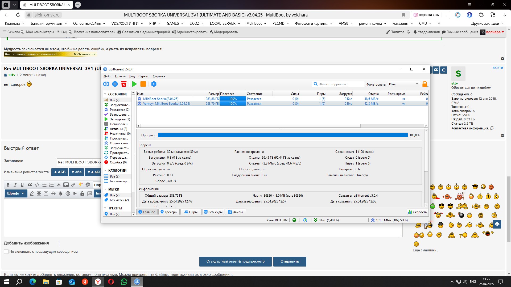Click the torrent filter search field
The width and height of the screenshot is (511, 287).
tap(338, 84)
